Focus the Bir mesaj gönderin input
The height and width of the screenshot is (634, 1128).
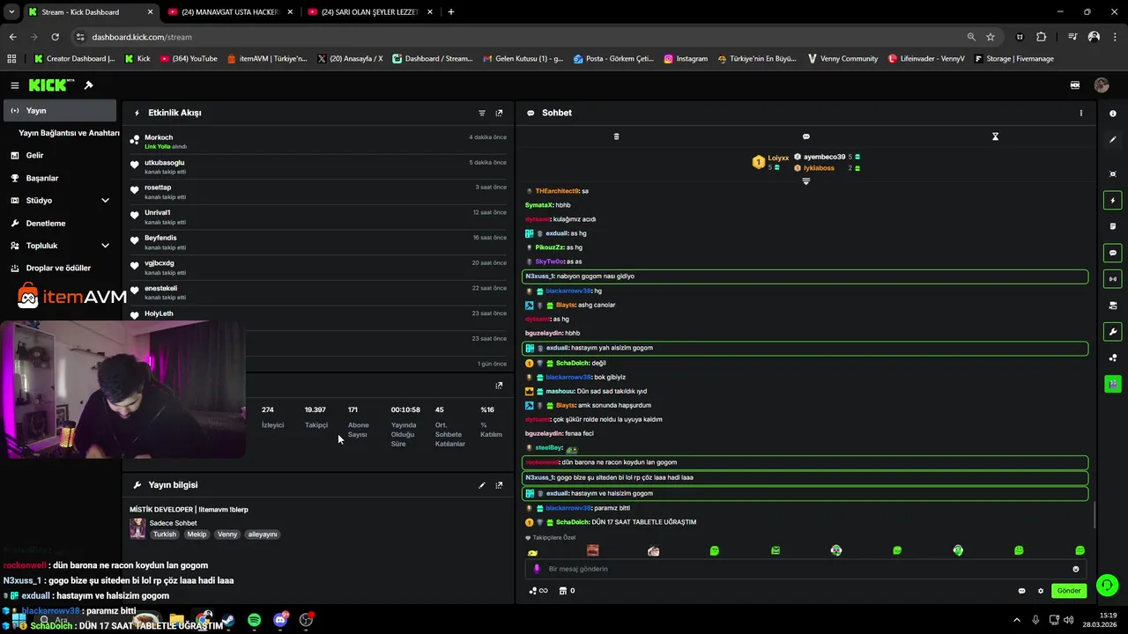click(805, 569)
